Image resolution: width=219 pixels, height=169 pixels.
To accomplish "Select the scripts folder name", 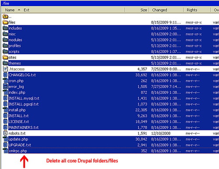I will 14,52.
